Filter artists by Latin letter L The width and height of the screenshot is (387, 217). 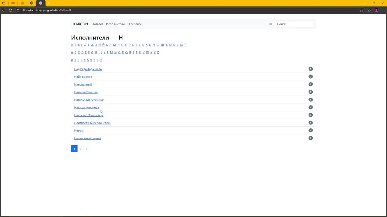(108, 52)
